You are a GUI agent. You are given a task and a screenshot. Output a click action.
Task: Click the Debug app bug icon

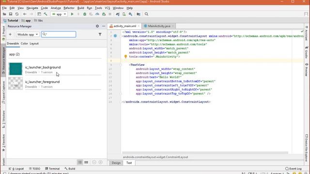point(85,14)
